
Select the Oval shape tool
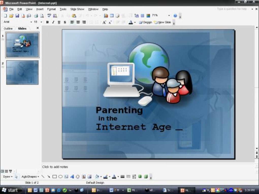pos(60,177)
